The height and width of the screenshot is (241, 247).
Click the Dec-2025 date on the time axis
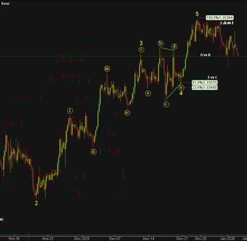click(x=82, y=238)
